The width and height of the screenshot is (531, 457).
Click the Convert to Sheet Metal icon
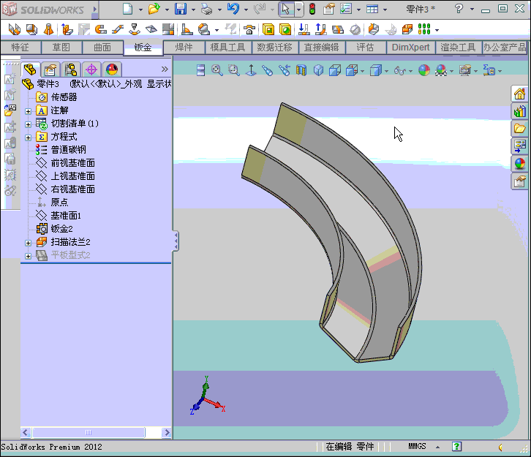coord(32,29)
